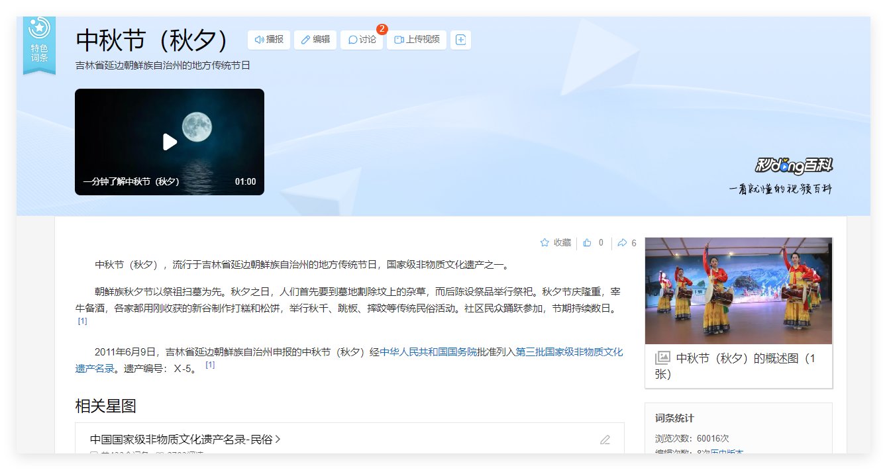Click subtitle 吉林省延边朝鲜族自治州的地方传统节日

[162, 66]
